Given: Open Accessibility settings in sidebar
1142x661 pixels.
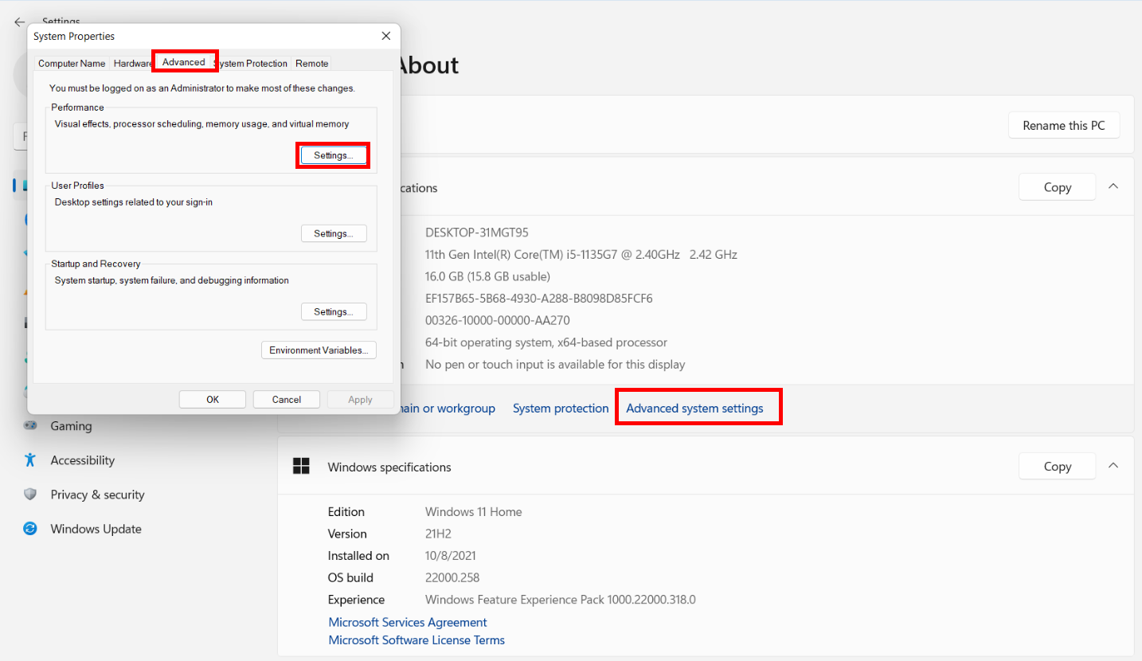Looking at the screenshot, I should coord(83,460).
